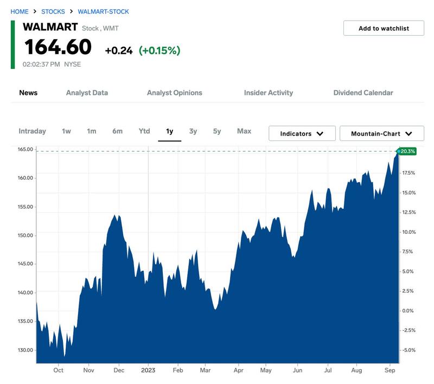Image resolution: width=434 pixels, height=384 pixels.
Task: Show the 5y chart range
Action: point(217,131)
